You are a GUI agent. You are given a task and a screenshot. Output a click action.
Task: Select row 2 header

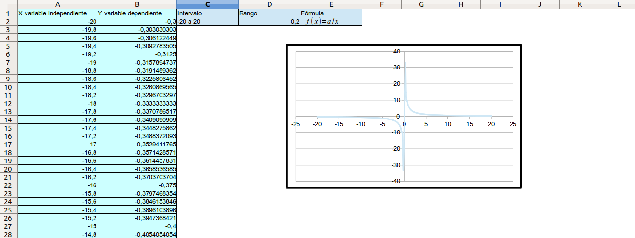point(8,21)
